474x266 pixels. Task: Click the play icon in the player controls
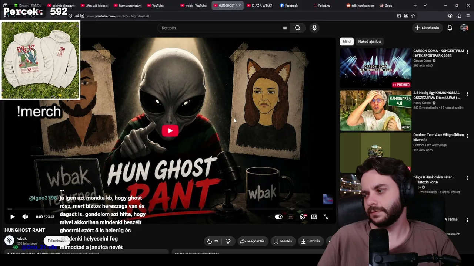coord(12,217)
